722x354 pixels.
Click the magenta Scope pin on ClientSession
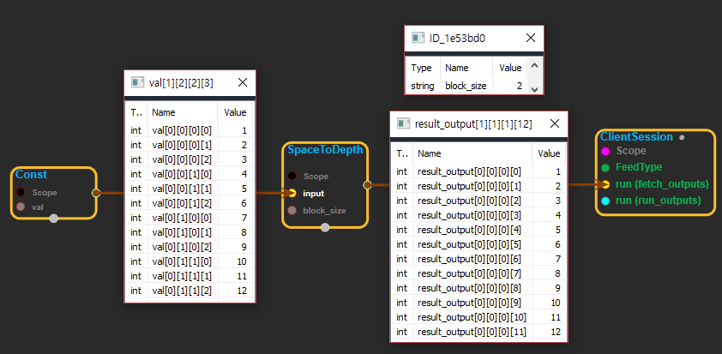605,151
